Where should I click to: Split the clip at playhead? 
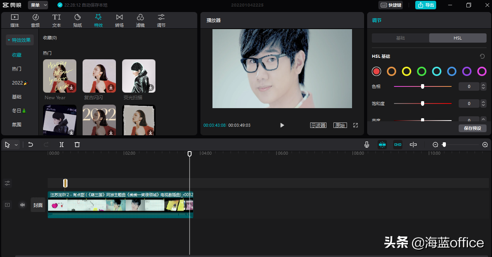62,145
